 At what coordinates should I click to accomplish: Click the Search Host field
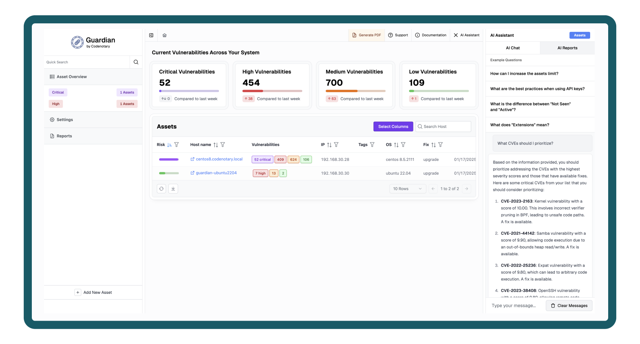(443, 126)
